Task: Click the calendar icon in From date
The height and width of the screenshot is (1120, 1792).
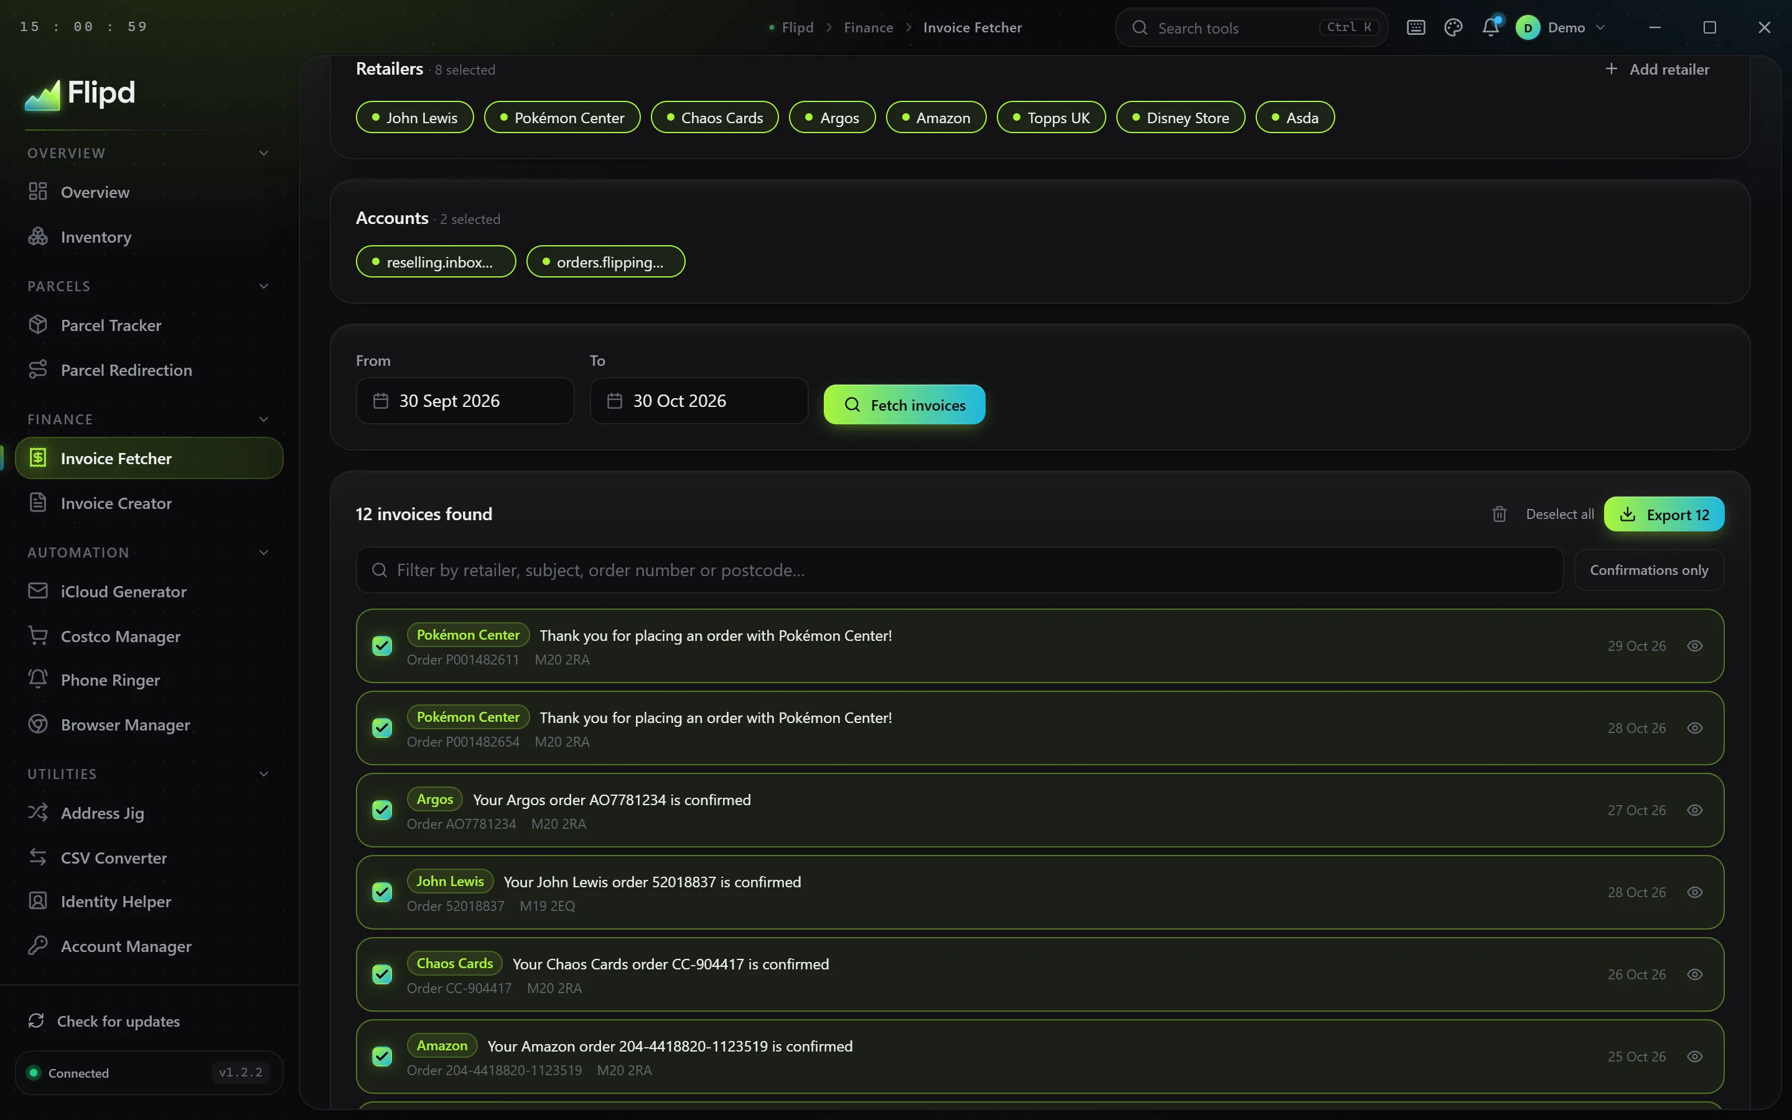Action: point(381,401)
